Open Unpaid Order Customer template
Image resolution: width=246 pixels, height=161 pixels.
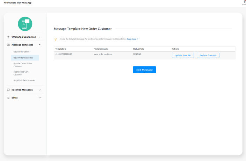pos(24,80)
